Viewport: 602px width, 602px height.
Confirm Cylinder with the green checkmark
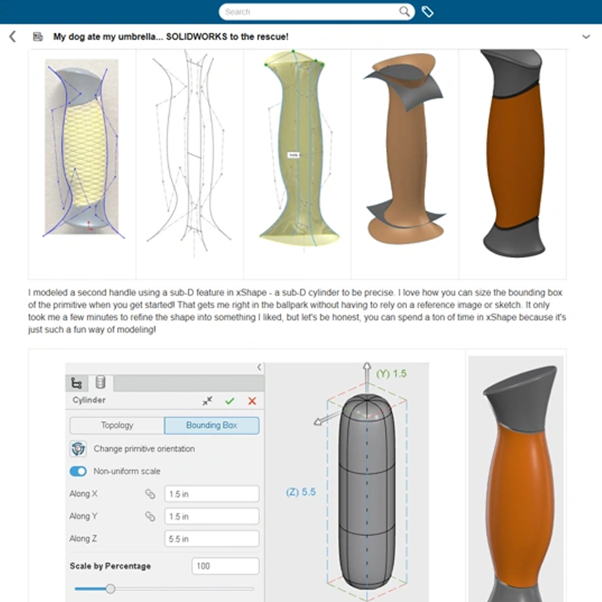(230, 401)
